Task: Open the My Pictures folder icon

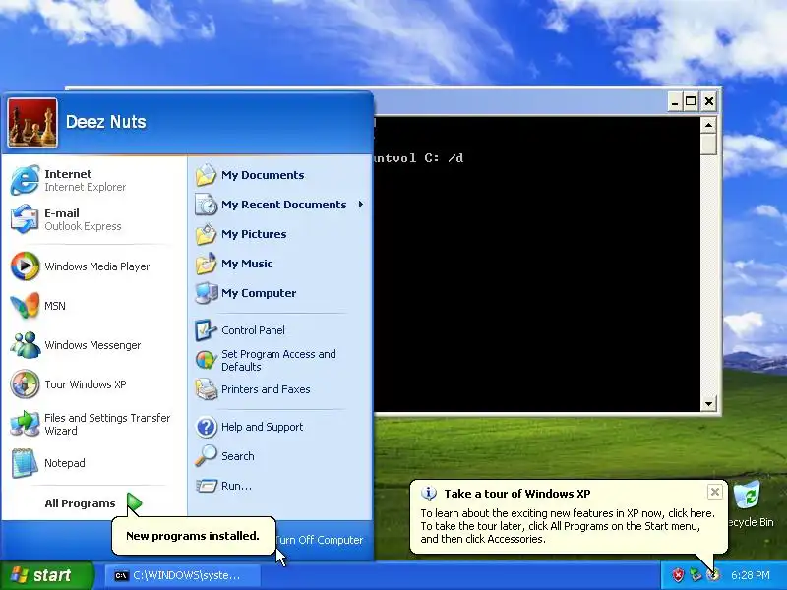Action: [206, 234]
